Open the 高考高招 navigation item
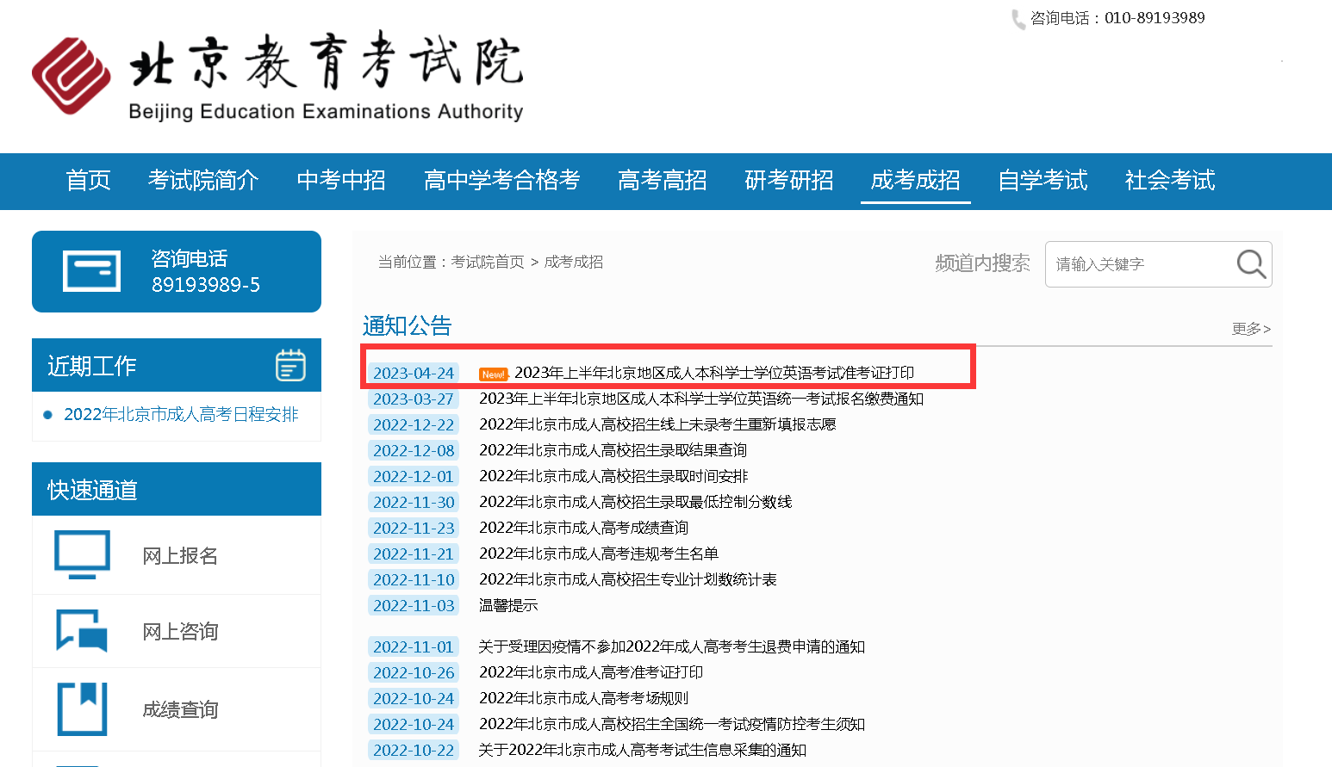Viewport: 1332px width, 767px height. coord(662,181)
